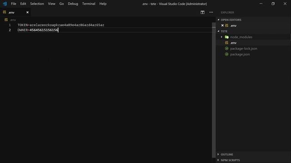Screen dimensions: 291x163
Task: Click the node_modules folder icon
Action: [226, 37]
